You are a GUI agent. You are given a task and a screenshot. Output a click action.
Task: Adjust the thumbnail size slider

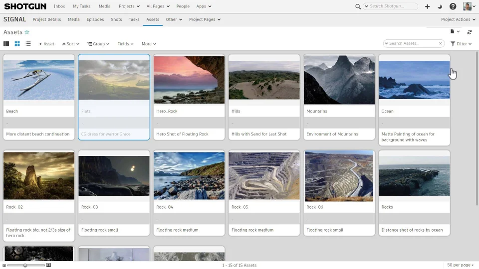(25, 266)
